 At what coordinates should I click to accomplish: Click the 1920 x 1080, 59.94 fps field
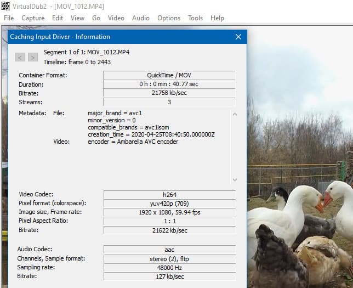click(170, 212)
